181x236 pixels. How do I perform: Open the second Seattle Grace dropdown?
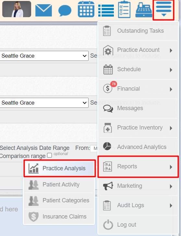tap(44, 103)
